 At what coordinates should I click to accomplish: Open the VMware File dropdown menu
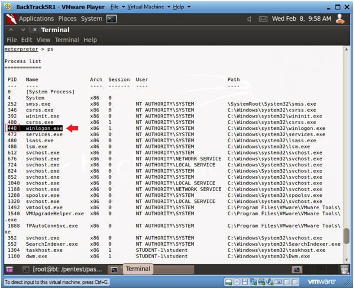(117, 7)
